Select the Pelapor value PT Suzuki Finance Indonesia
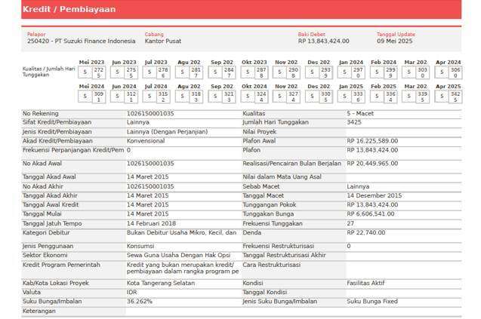 coord(82,41)
